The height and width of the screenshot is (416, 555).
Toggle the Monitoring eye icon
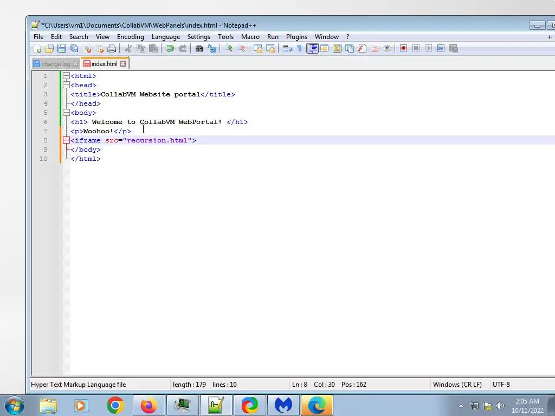pyautogui.click(x=387, y=48)
